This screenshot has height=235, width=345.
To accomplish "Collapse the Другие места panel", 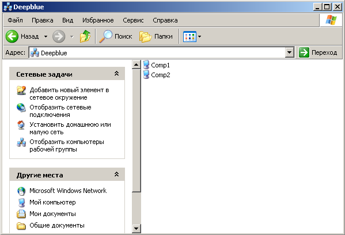I will pyautogui.click(x=116, y=175).
